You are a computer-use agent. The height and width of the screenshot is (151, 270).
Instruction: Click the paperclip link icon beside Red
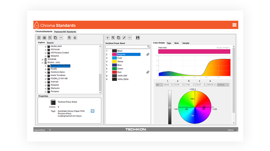pos(148,72)
